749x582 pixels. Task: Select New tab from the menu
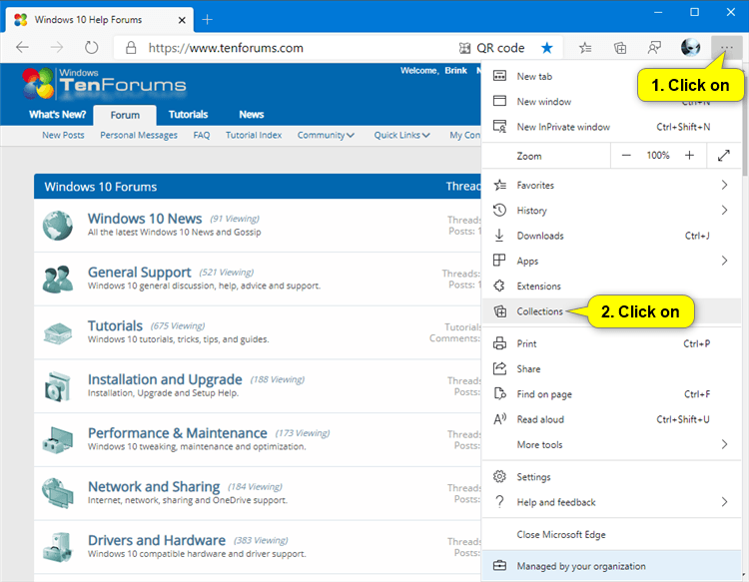coord(611,76)
